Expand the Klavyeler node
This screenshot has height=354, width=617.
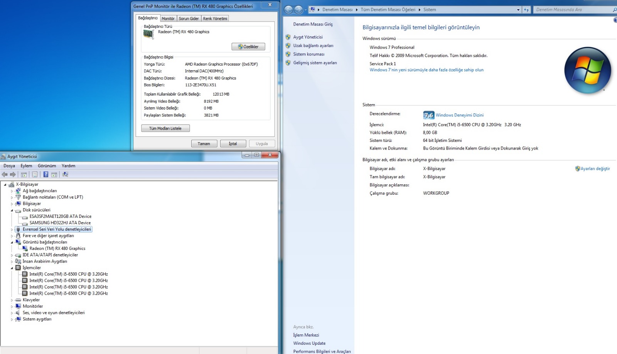(x=12, y=300)
